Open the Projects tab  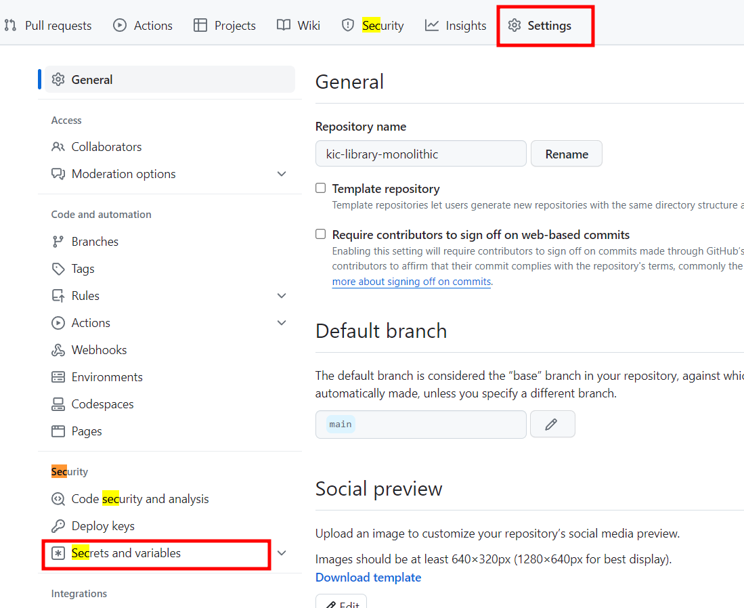(x=225, y=25)
